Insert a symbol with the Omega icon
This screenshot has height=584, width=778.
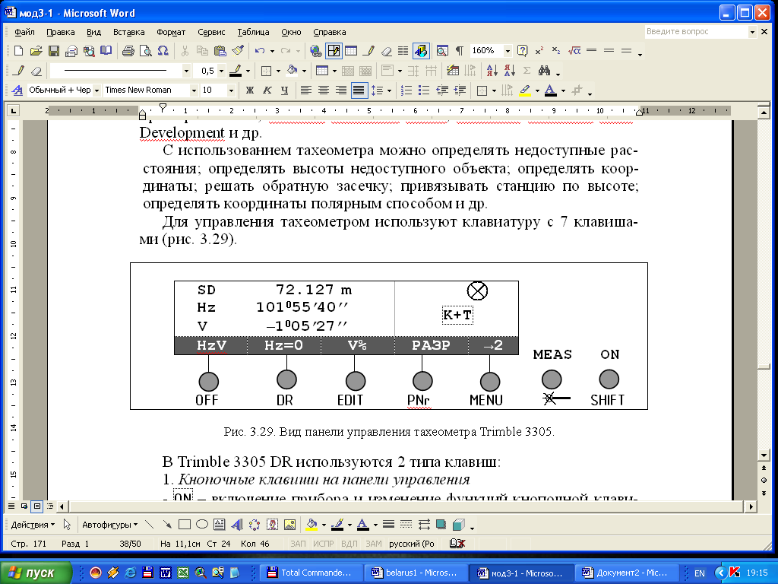point(163,51)
